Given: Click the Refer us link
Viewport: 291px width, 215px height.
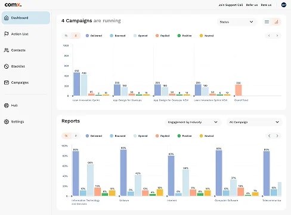Looking at the screenshot, I should click(x=252, y=5).
